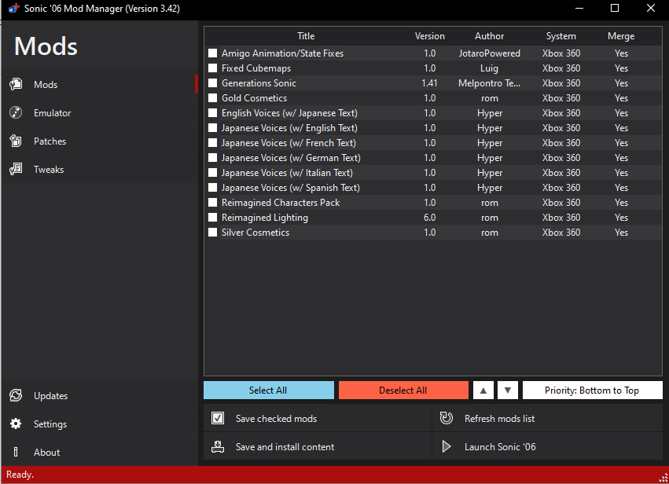Click the Save and install content icon
This screenshot has width=669, height=484.
coord(218,446)
